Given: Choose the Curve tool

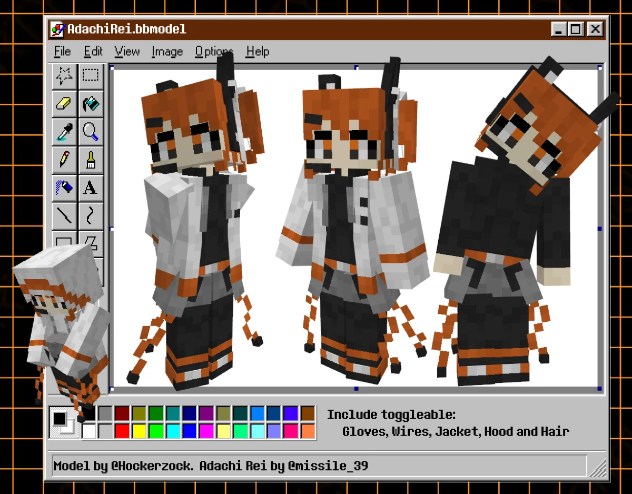Looking at the screenshot, I should pyautogui.click(x=91, y=215).
